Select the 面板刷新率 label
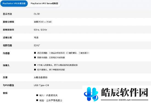Screen dimensions: 151x103 click(x=9, y=30)
